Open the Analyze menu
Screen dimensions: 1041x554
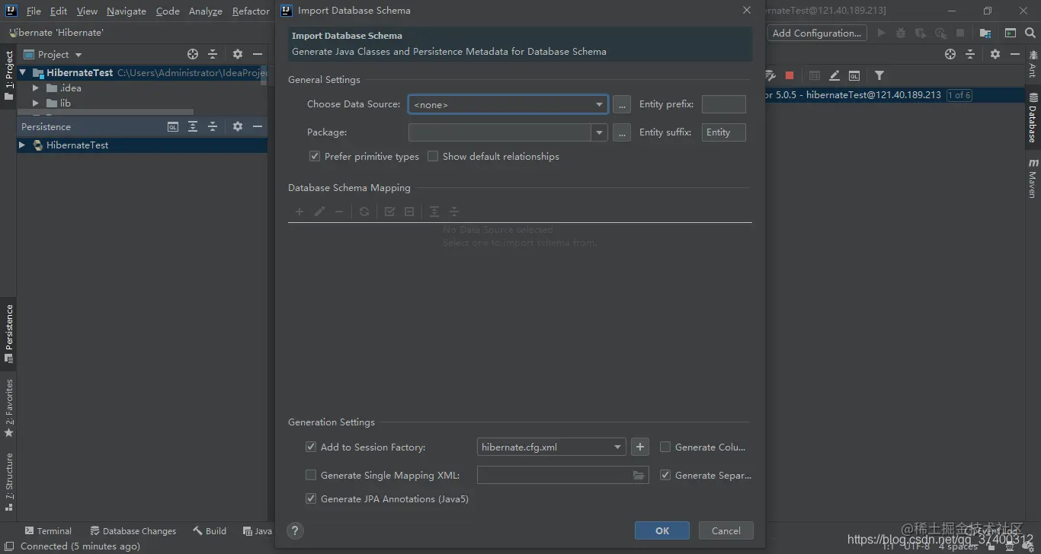pyautogui.click(x=205, y=11)
